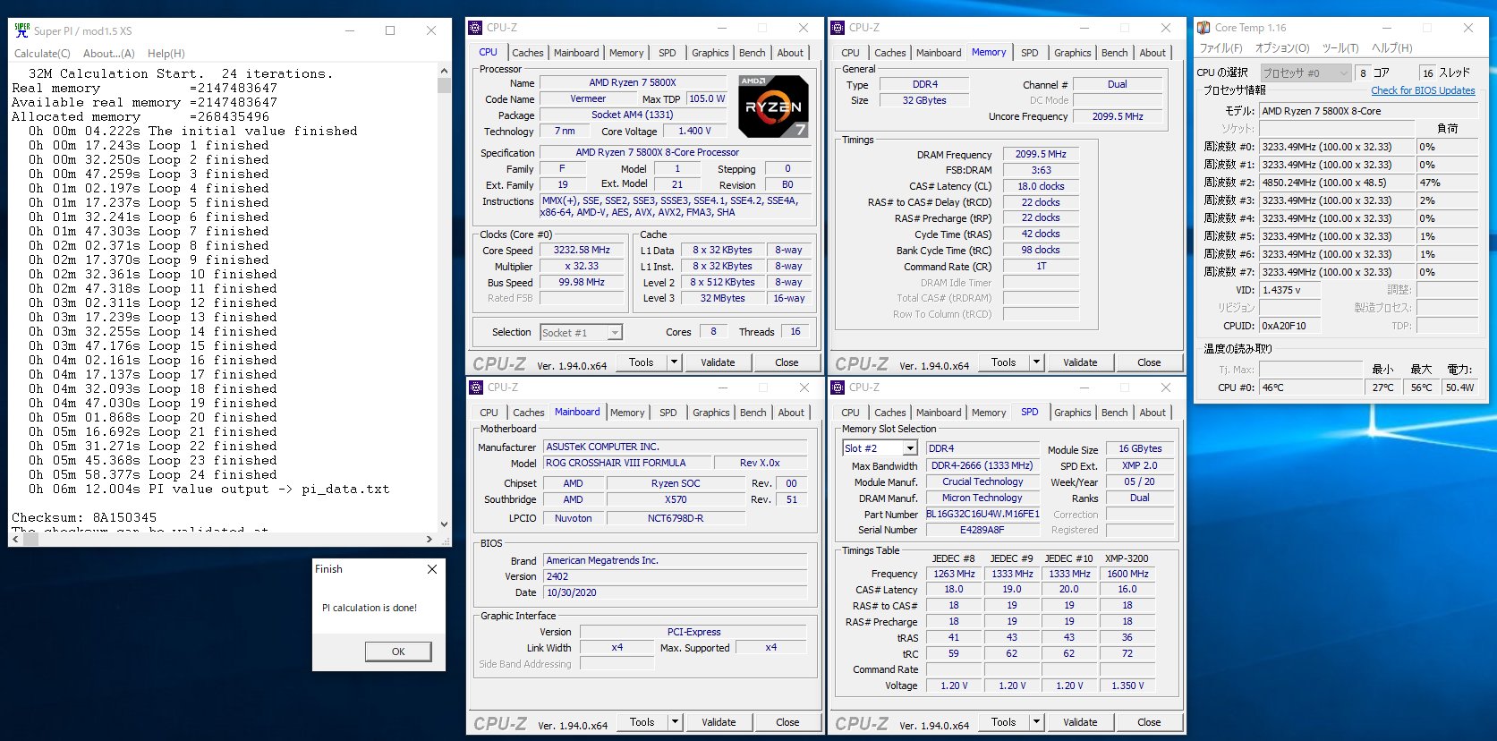Image resolution: width=1497 pixels, height=741 pixels.
Task: Close the Finish dialog with the X button
Action: pyautogui.click(x=432, y=569)
